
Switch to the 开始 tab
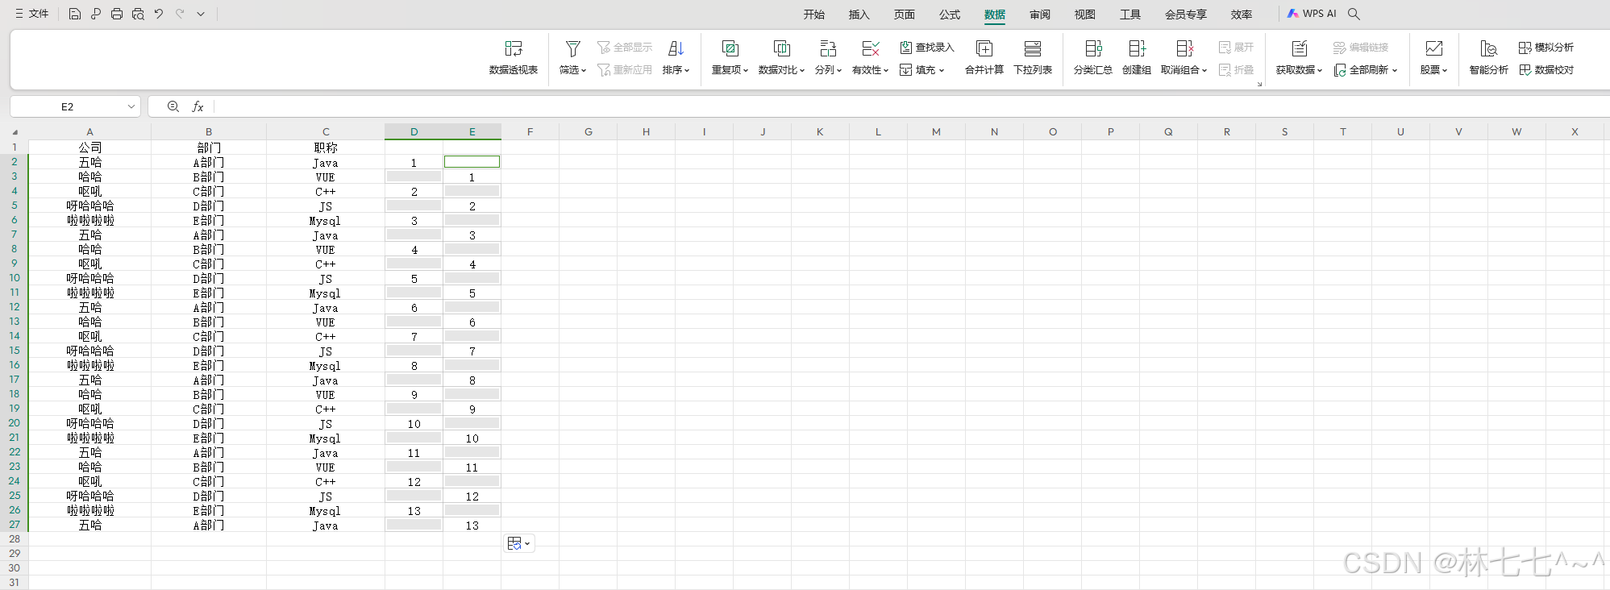pos(814,15)
